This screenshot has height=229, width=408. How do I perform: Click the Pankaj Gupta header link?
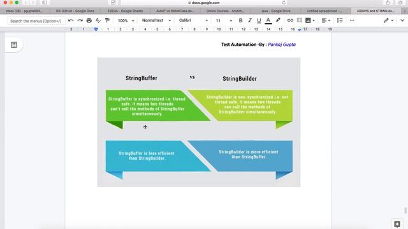tap(282, 45)
